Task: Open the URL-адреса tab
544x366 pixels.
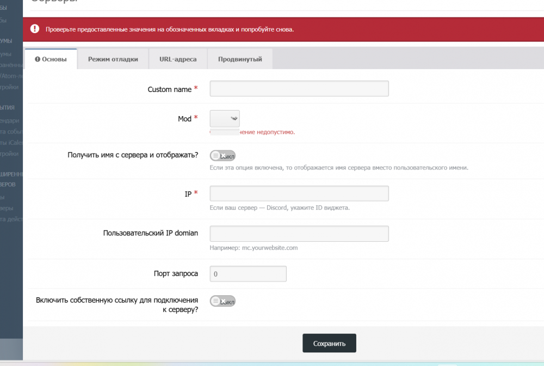Action: pyautogui.click(x=178, y=59)
